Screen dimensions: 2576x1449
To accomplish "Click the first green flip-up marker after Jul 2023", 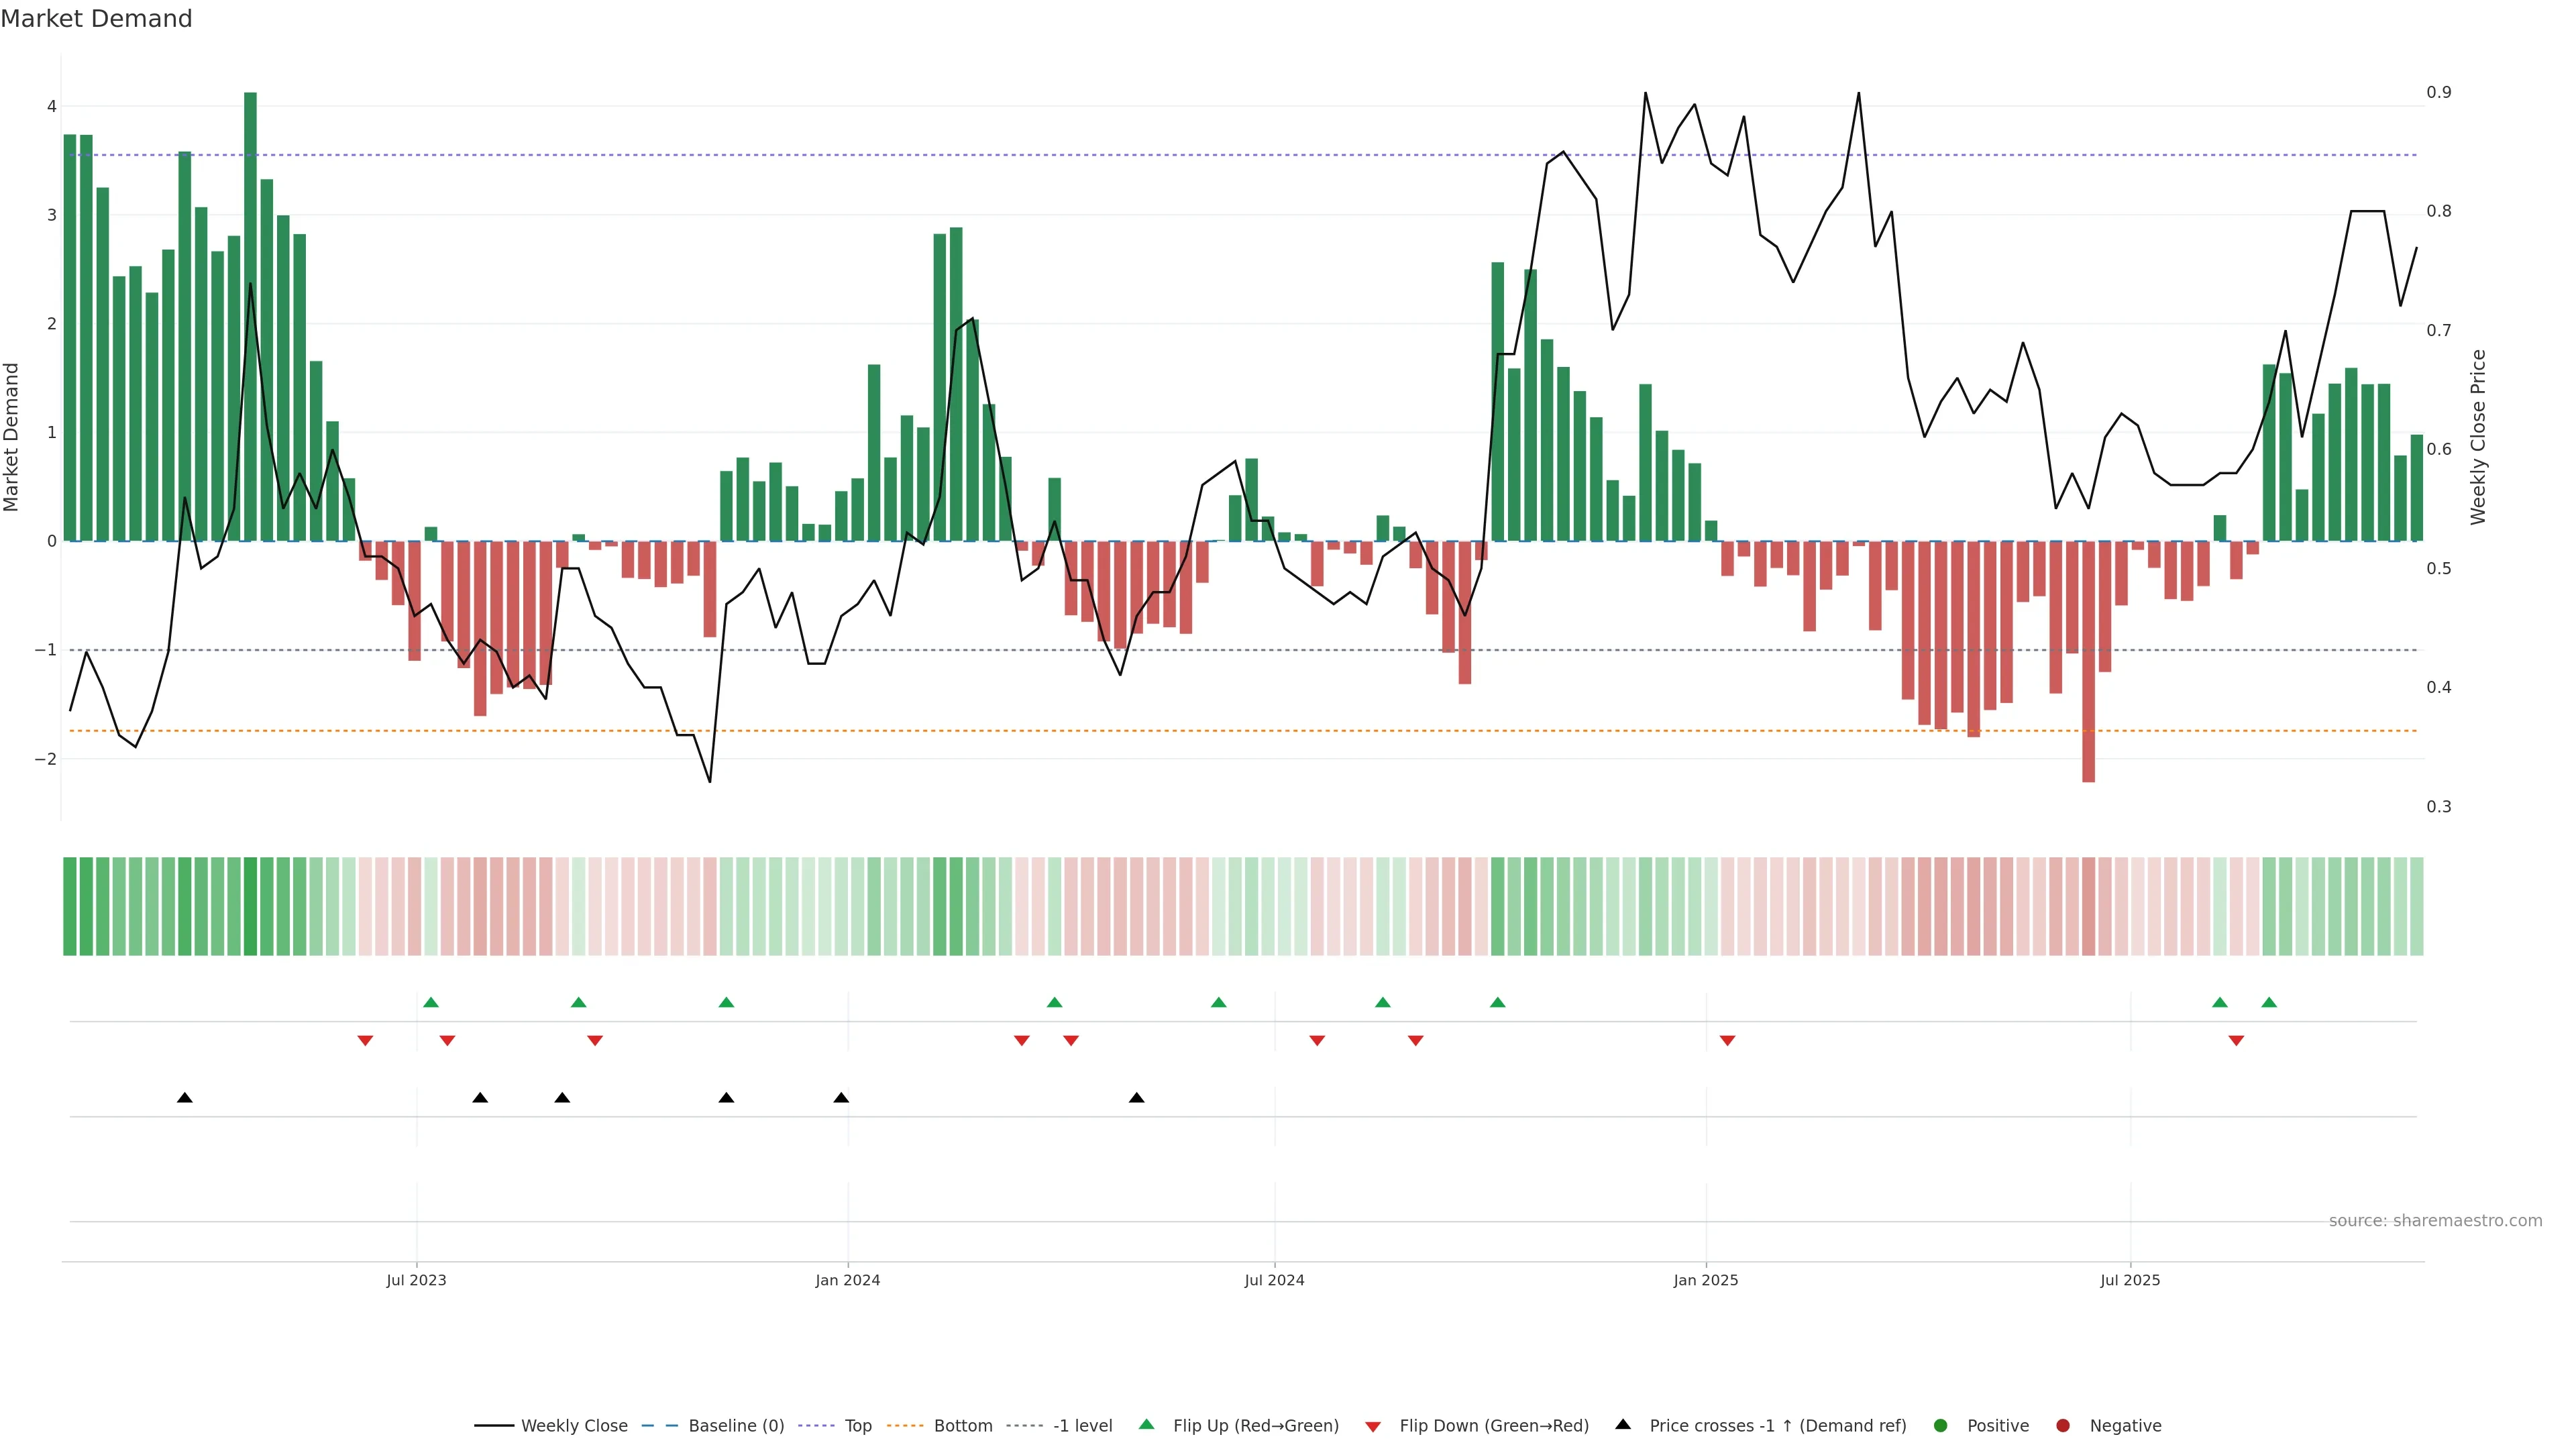I will click(431, 1003).
